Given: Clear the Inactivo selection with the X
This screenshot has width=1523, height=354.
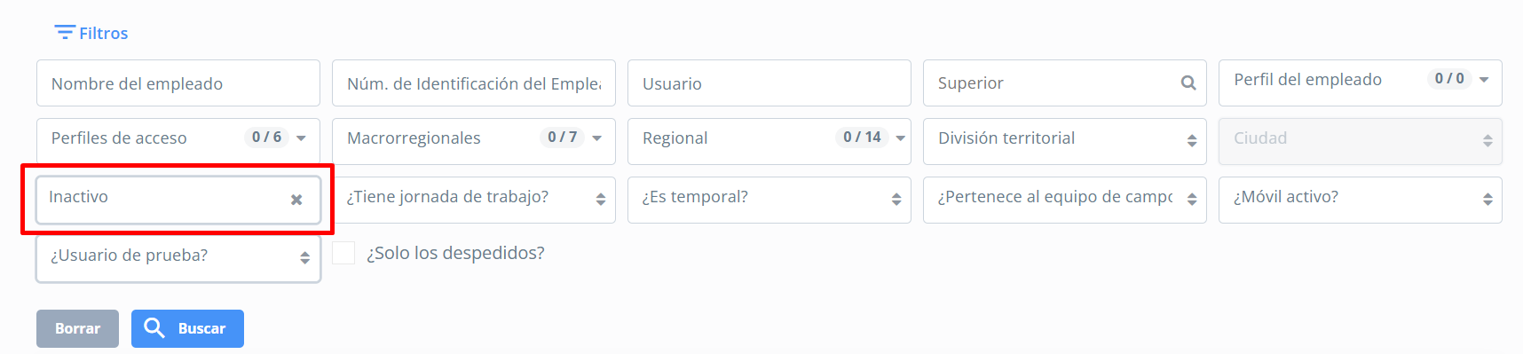Looking at the screenshot, I should coord(296,200).
